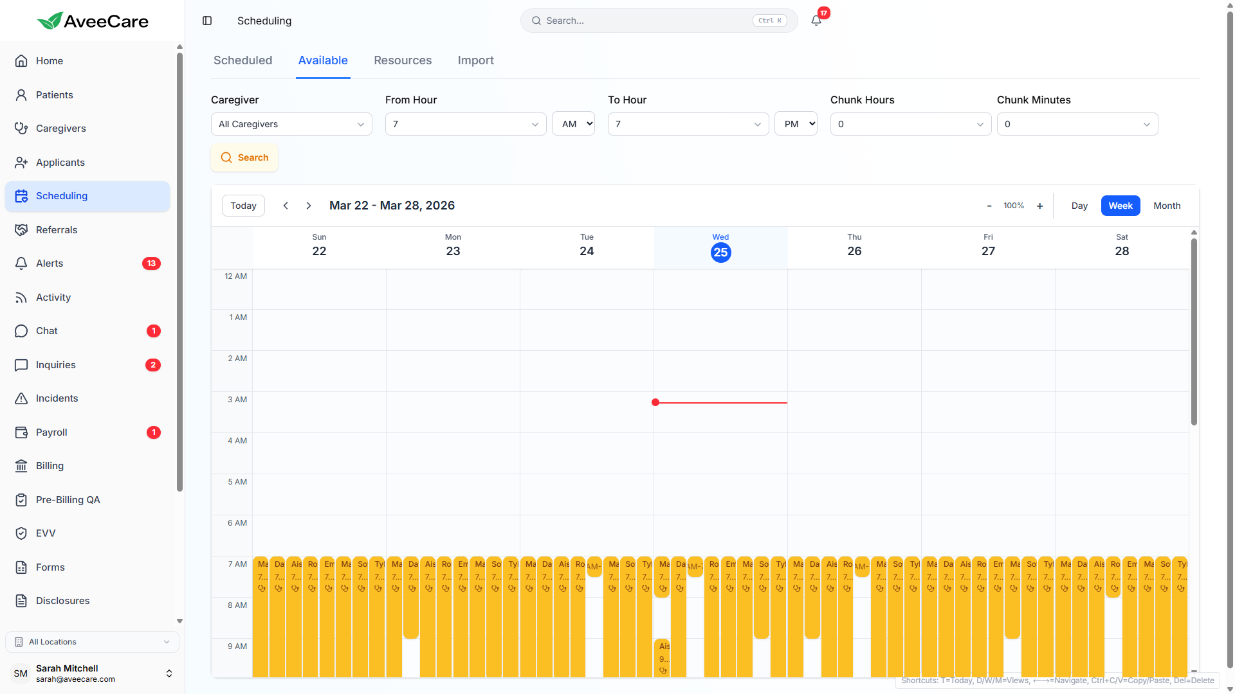Open Payroll from the sidebar
The width and height of the screenshot is (1235, 694).
(x=51, y=432)
